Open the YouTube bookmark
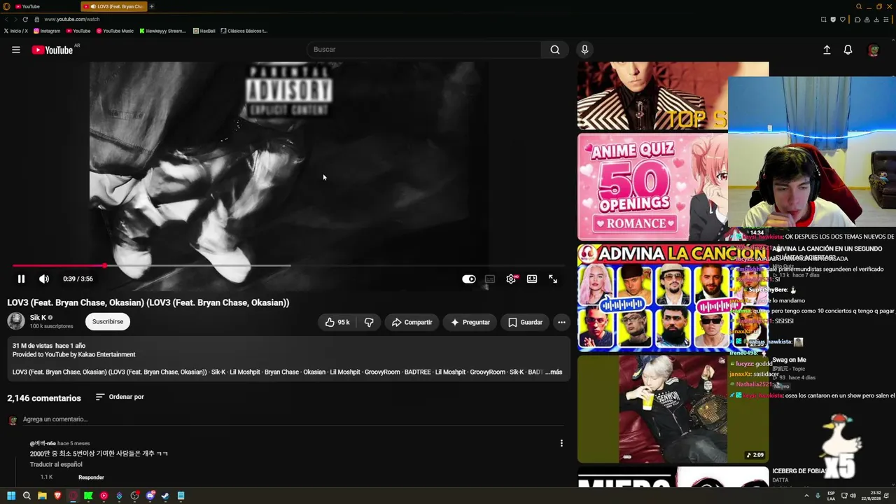This screenshot has height=504, width=896. [78, 31]
